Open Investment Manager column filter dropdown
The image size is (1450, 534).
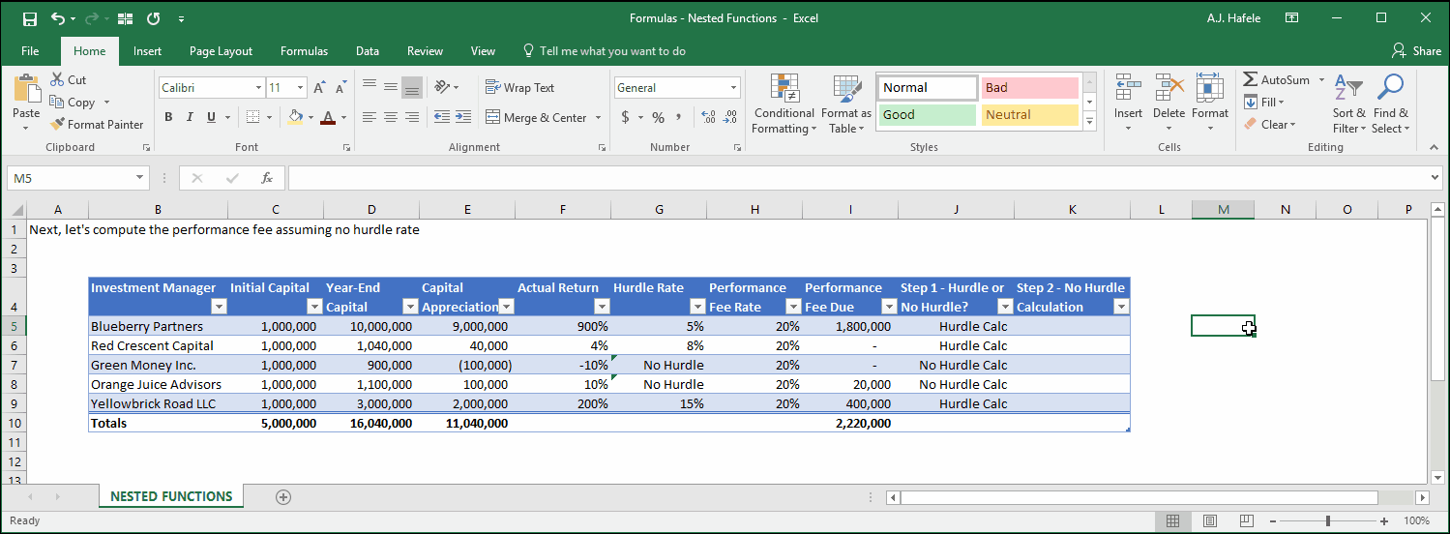tap(219, 307)
